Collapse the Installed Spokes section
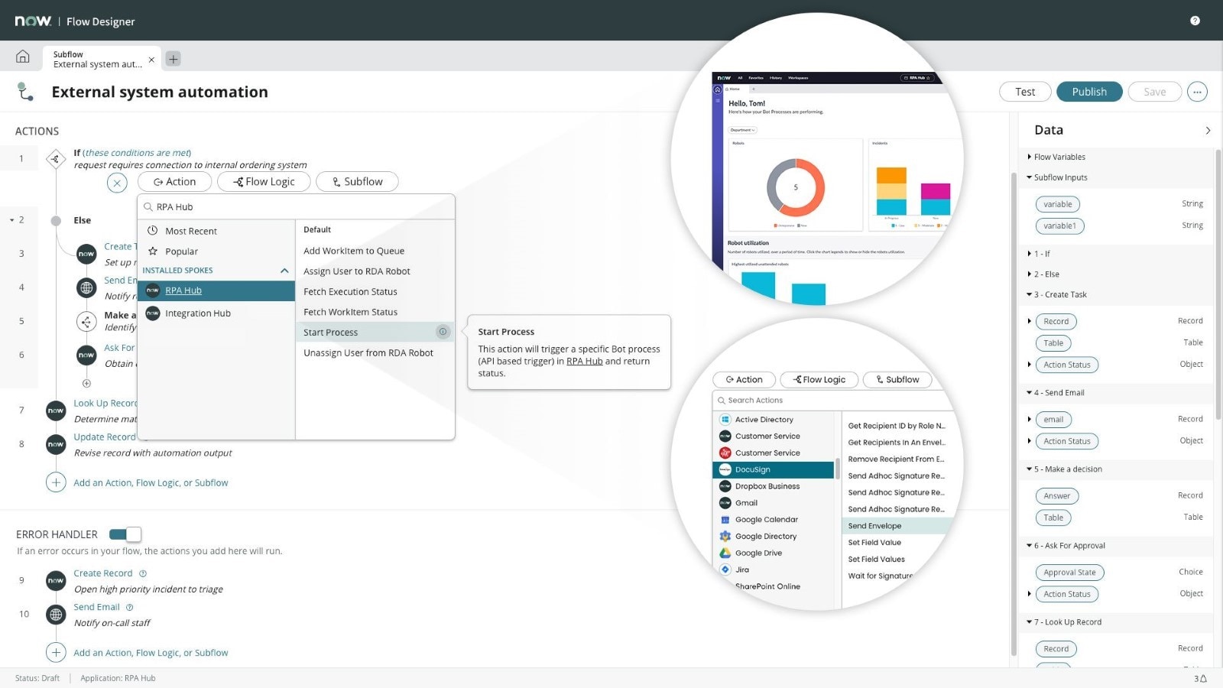The width and height of the screenshot is (1223, 688). coord(284,271)
